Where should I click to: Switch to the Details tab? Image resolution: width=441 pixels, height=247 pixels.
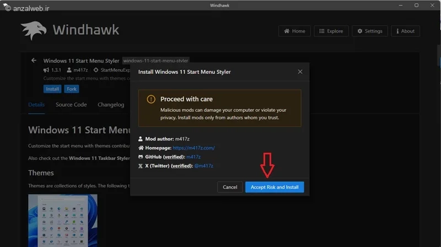[x=36, y=105]
